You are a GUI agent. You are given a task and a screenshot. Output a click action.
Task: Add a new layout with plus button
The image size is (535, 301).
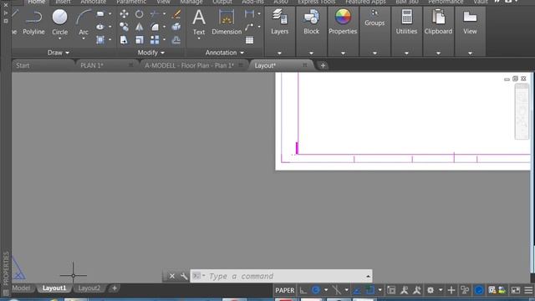tap(115, 288)
